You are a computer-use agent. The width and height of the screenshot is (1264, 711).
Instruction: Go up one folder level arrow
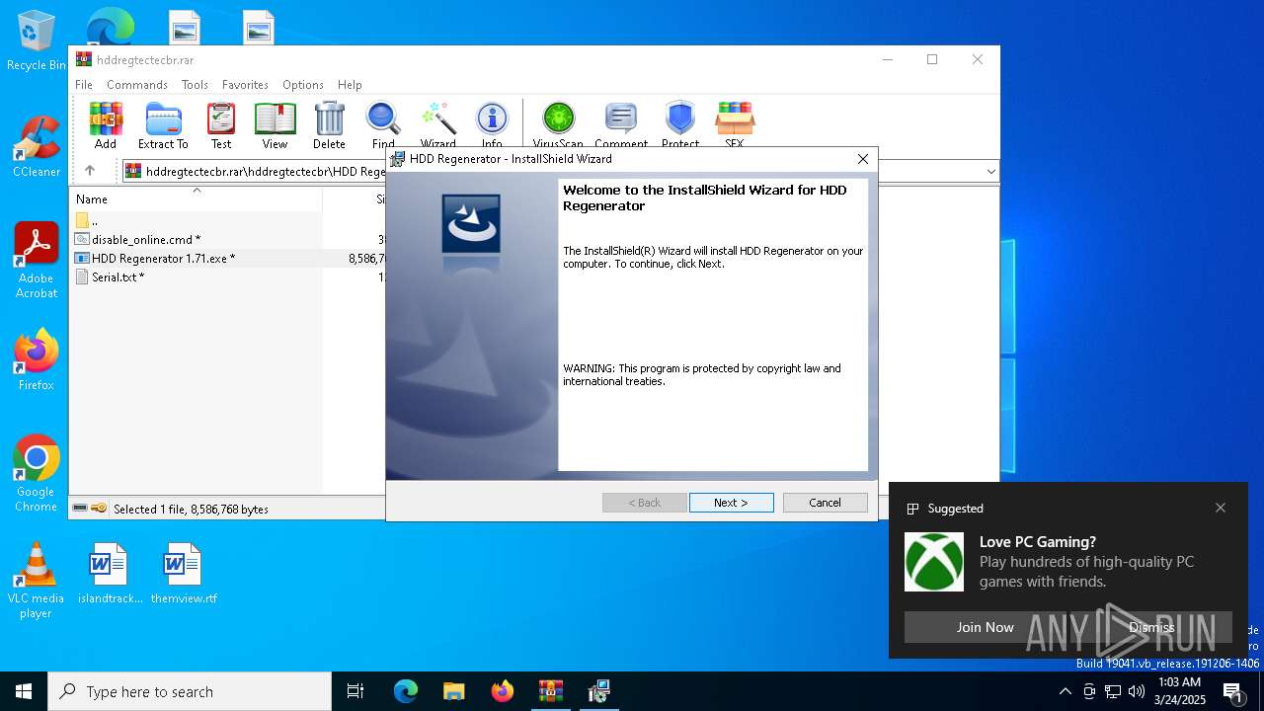[x=90, y=171]
